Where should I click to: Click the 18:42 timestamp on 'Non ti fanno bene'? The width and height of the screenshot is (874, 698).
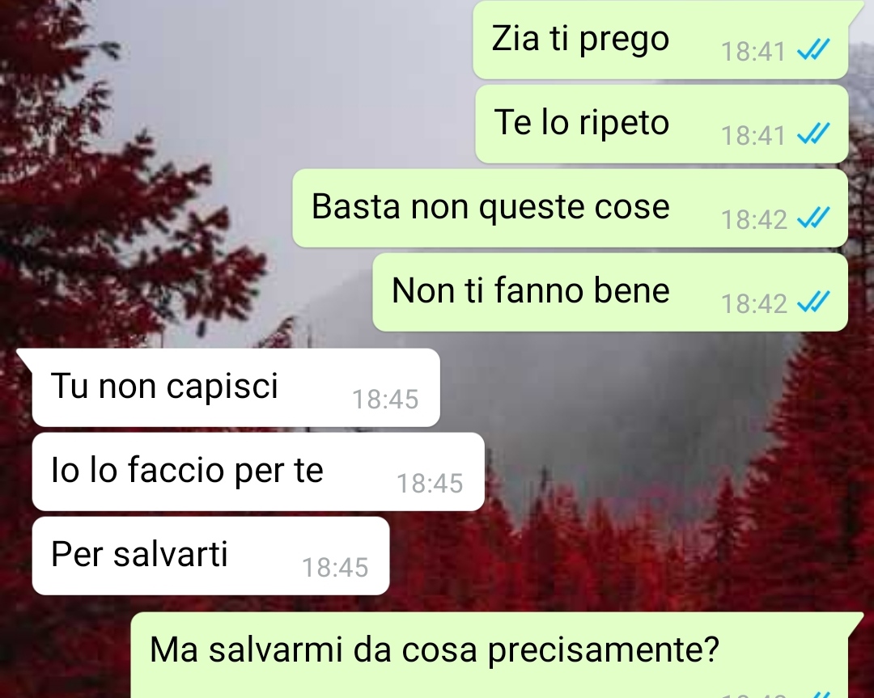(x=753, y=304)
